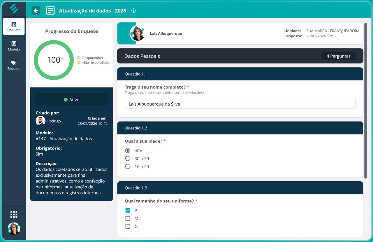This screenshot has width=373, height=242.
Task: Tick the G uniform size checkbox
Action: (x=128, y=227)
